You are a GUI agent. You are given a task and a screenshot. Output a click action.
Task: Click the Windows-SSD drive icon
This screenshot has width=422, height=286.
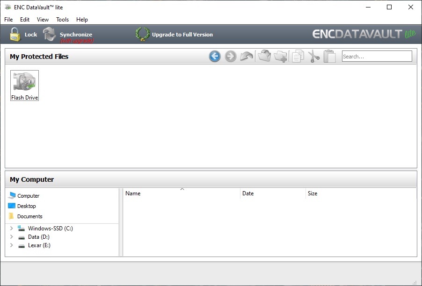pyautogui.click(x=21, y=229)
